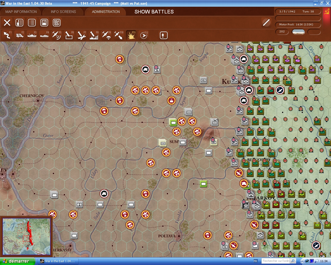Click the round diagonal-slash button
The height and width of the screenshot is (265, 331).
click(x=266, y=23)
